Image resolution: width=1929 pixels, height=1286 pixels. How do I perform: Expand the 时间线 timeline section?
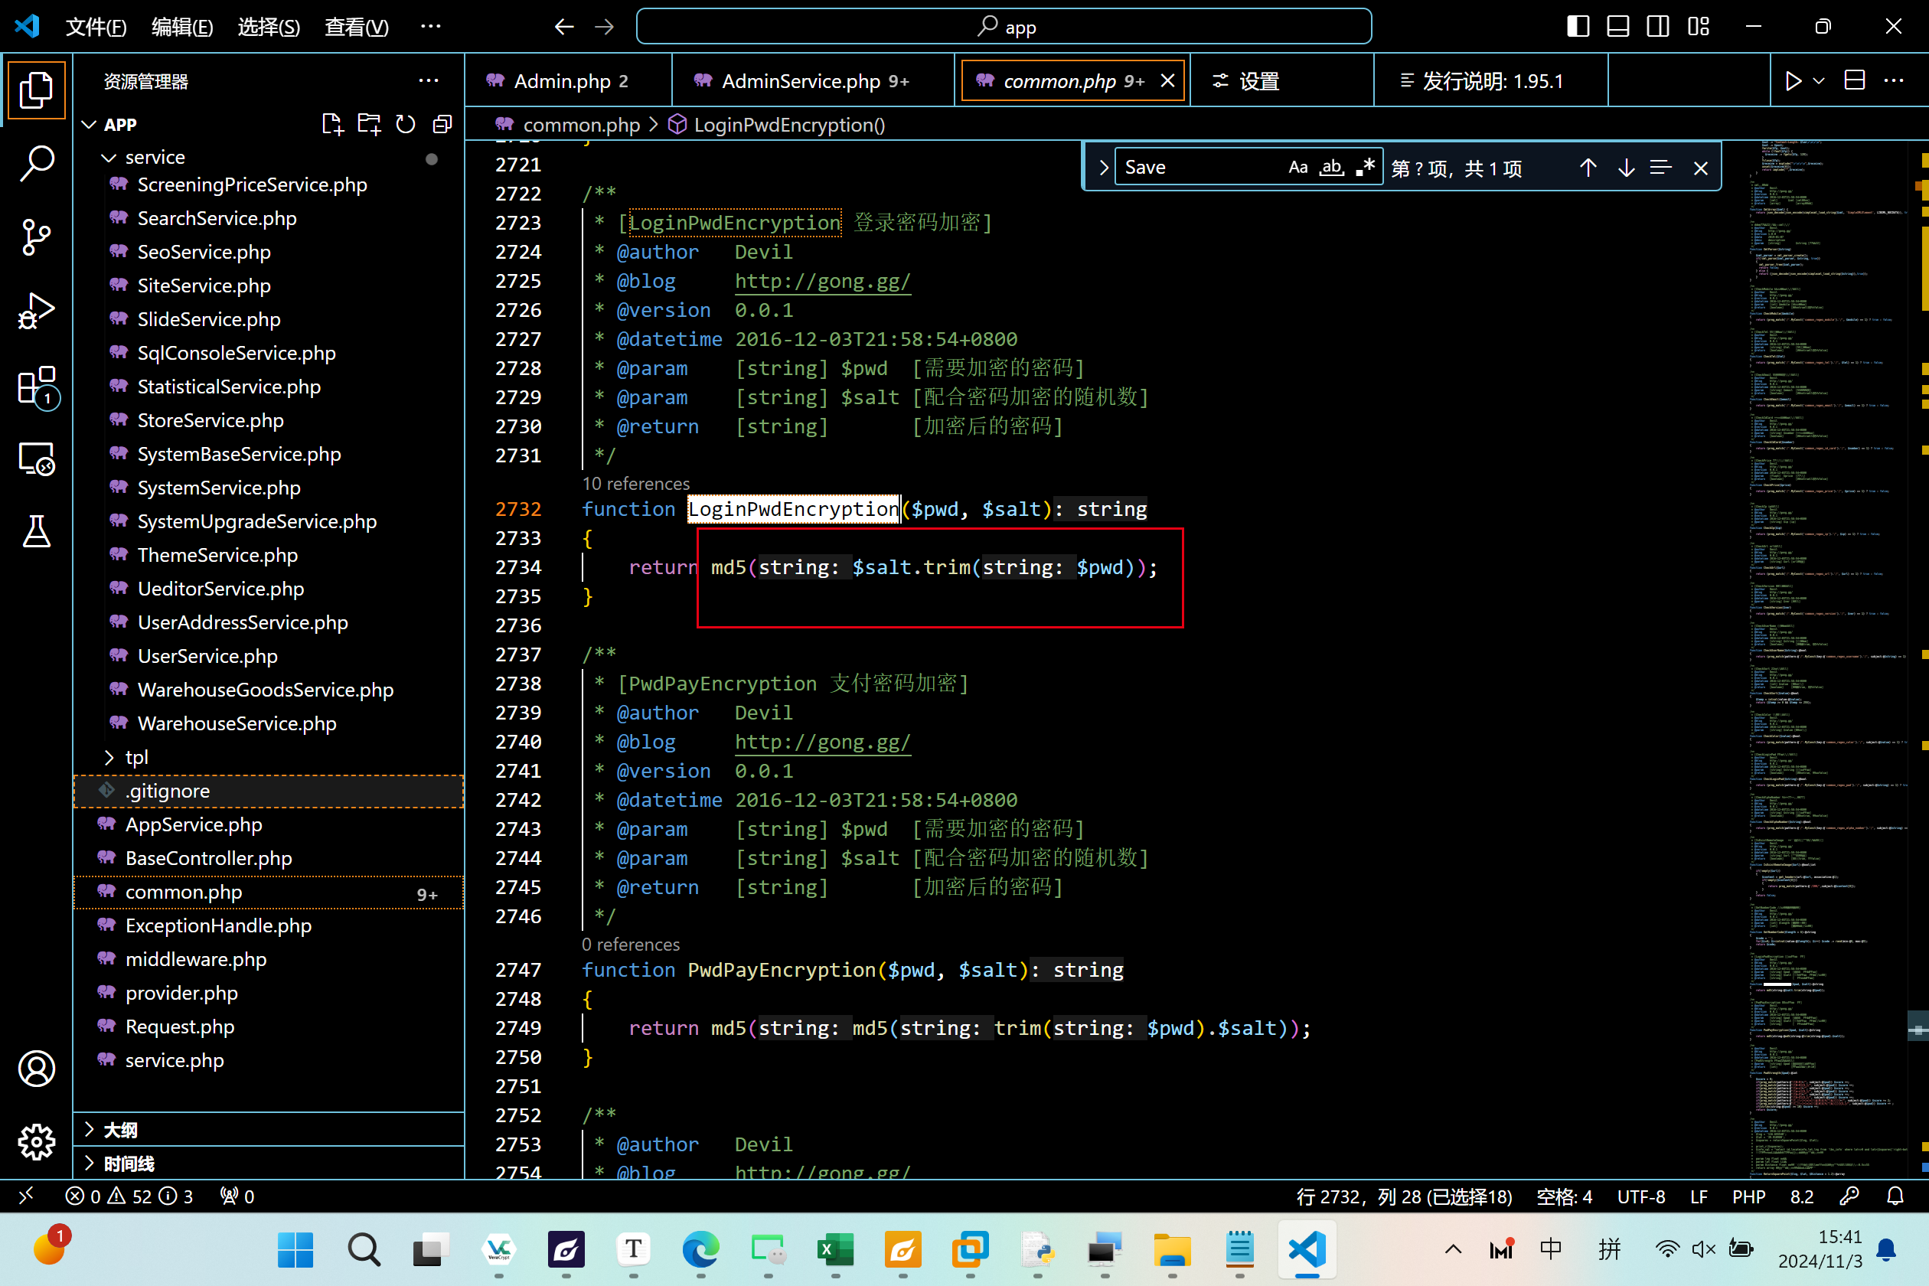pyautogui.click(x=269, y=1164)
